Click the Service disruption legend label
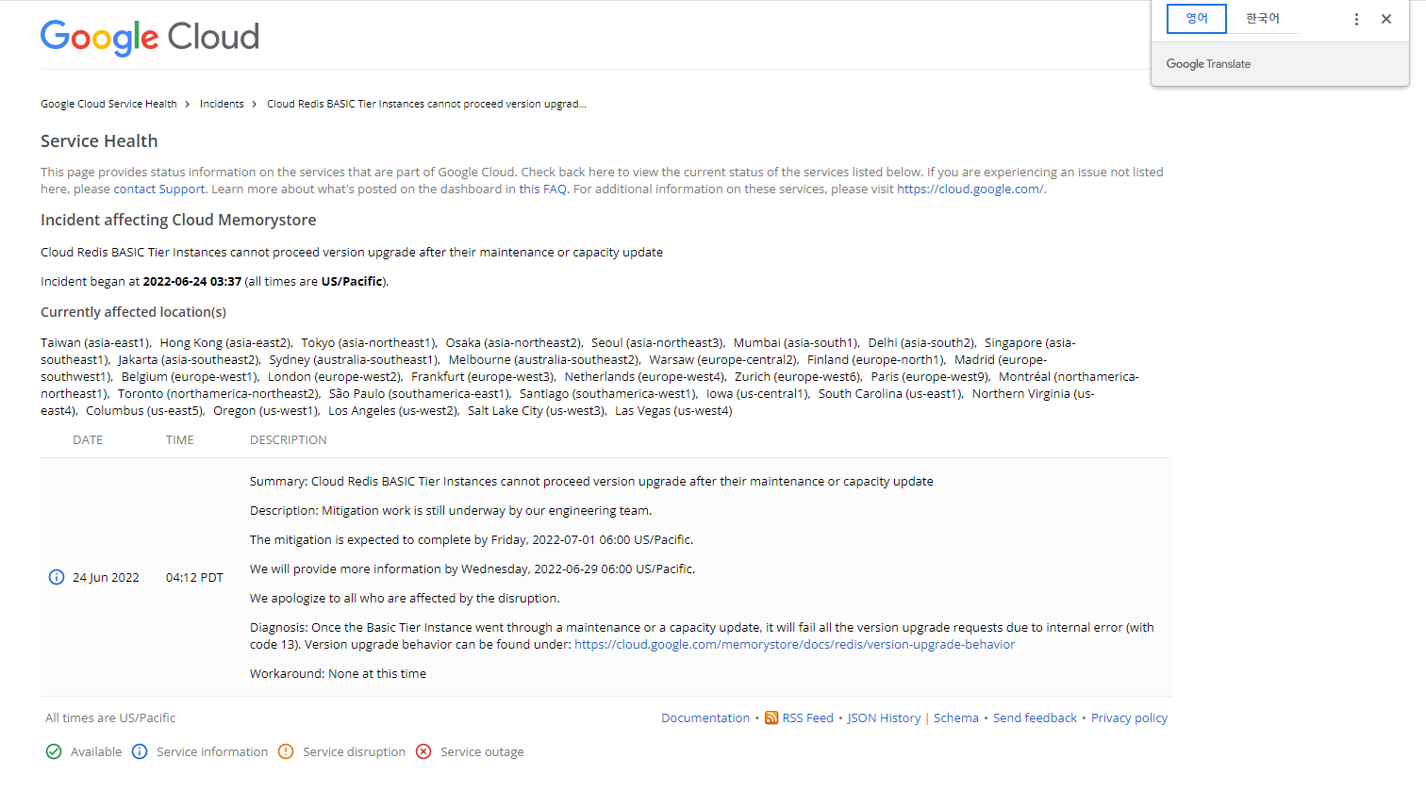This screenshot has height=808, width=1426. pos(354,752)
